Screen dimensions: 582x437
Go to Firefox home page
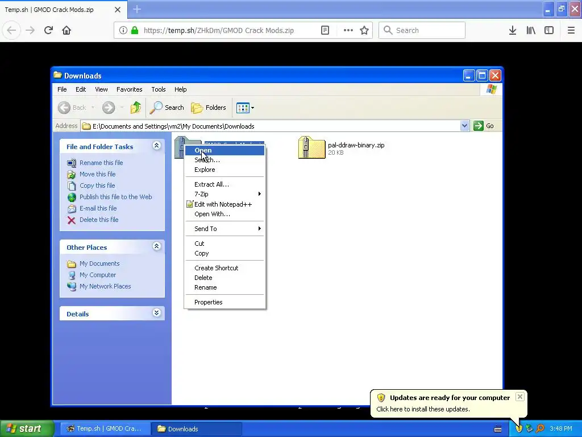click(x=66, y=30)
